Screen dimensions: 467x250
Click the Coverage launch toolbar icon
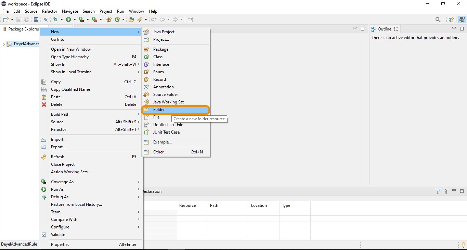point(81,20)
